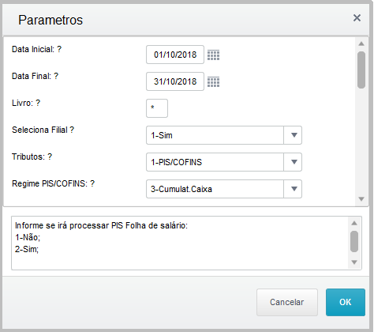Open calendar picker for Data Inicial
The height and width of the screenshot is (332, 374).
[x=213, y=55]
